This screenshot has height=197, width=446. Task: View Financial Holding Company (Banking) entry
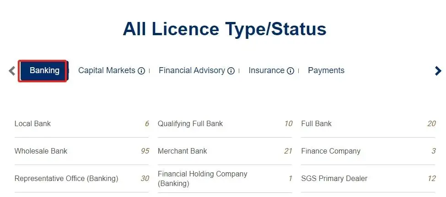202,179
